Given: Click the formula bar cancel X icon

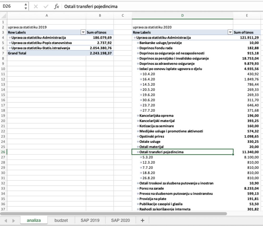Looking at the screenshot, I should [36, 6].
